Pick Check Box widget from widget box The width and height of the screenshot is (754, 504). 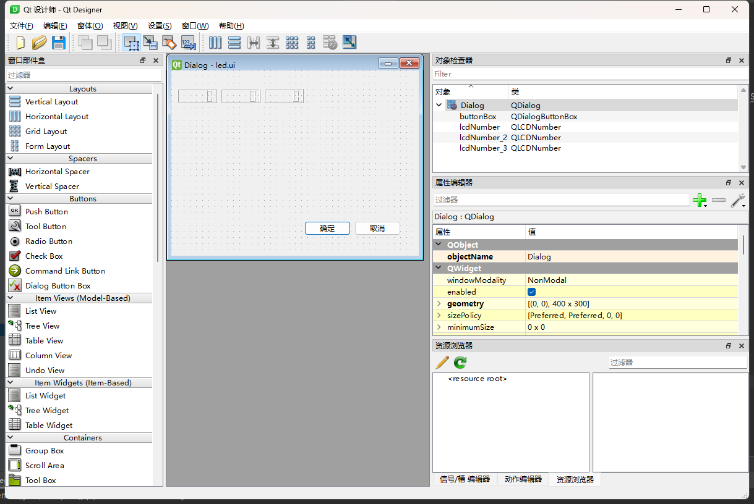(44, 256)
